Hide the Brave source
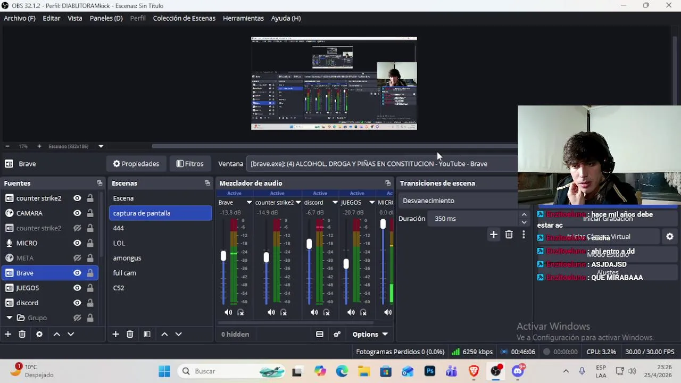 tap(77, 273)
